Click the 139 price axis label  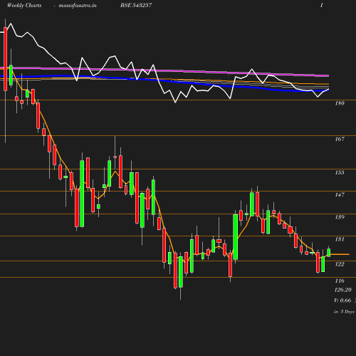point(340,217)
